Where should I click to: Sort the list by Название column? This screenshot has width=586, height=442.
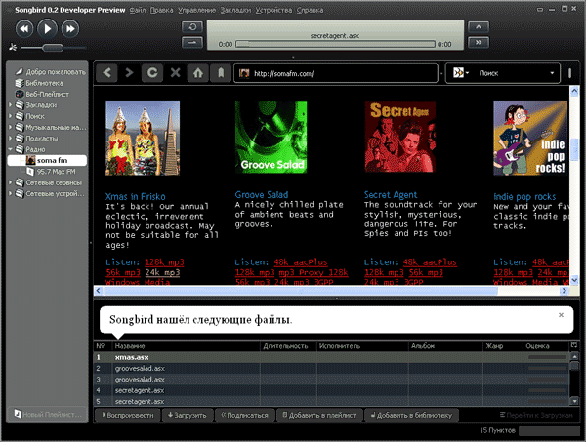186,346
